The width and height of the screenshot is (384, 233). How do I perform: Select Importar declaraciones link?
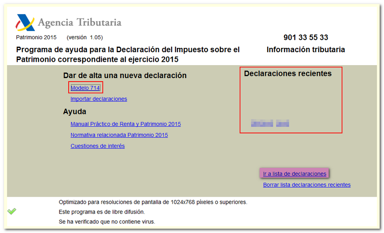coord(99,99)
